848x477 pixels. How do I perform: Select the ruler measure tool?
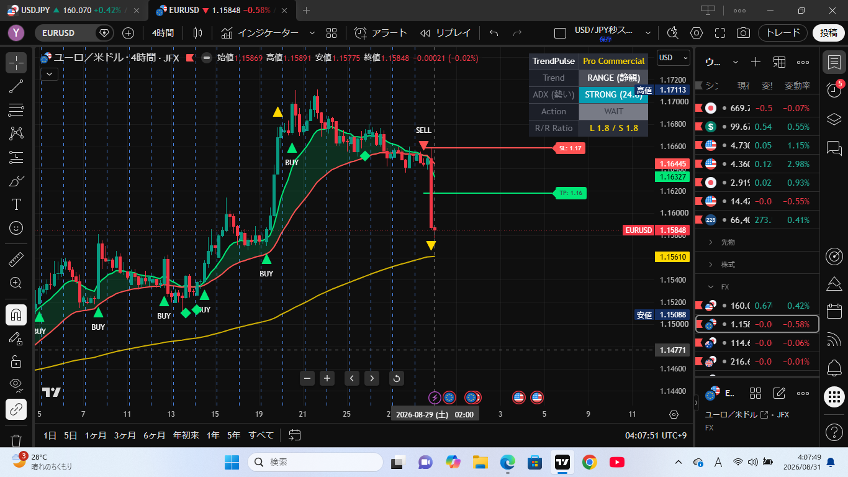tap(16, 259)
